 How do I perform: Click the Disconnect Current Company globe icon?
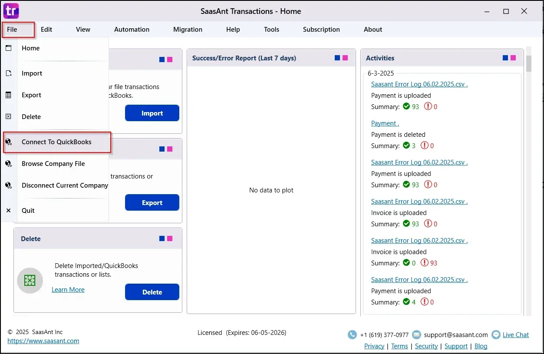click(8, 185)
